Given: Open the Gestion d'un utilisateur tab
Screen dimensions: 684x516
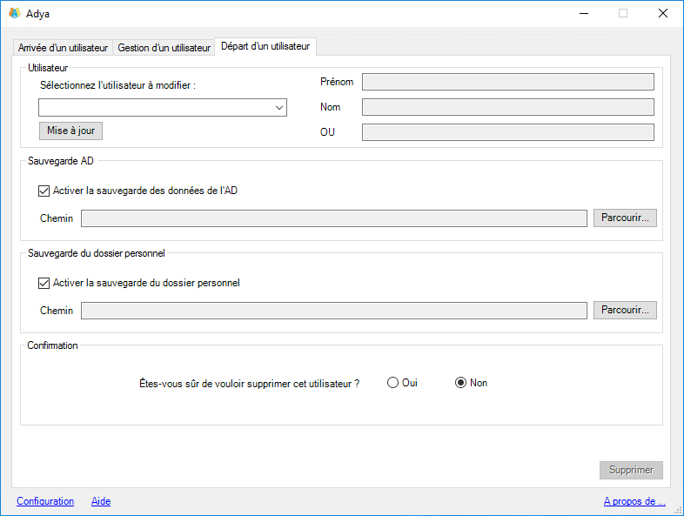Looking at the screenshot, I should pyautogui.click(x=164, y=48).
